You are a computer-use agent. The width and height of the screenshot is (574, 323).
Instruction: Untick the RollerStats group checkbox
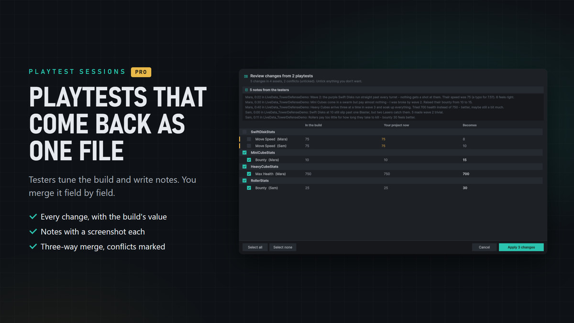[x=244, y=181]
